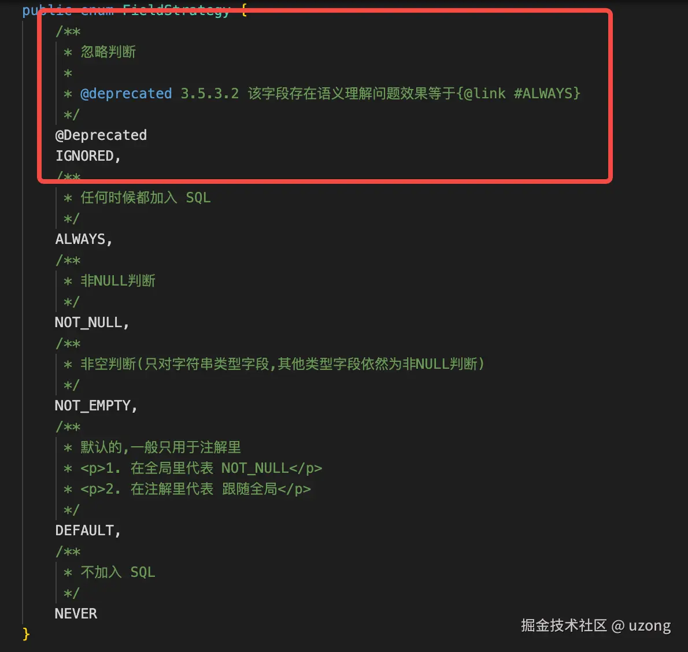688x652 pixels.
Task: Click the 在注解里代表 跟随全局 comment line
Action: (x=195, y=489)
